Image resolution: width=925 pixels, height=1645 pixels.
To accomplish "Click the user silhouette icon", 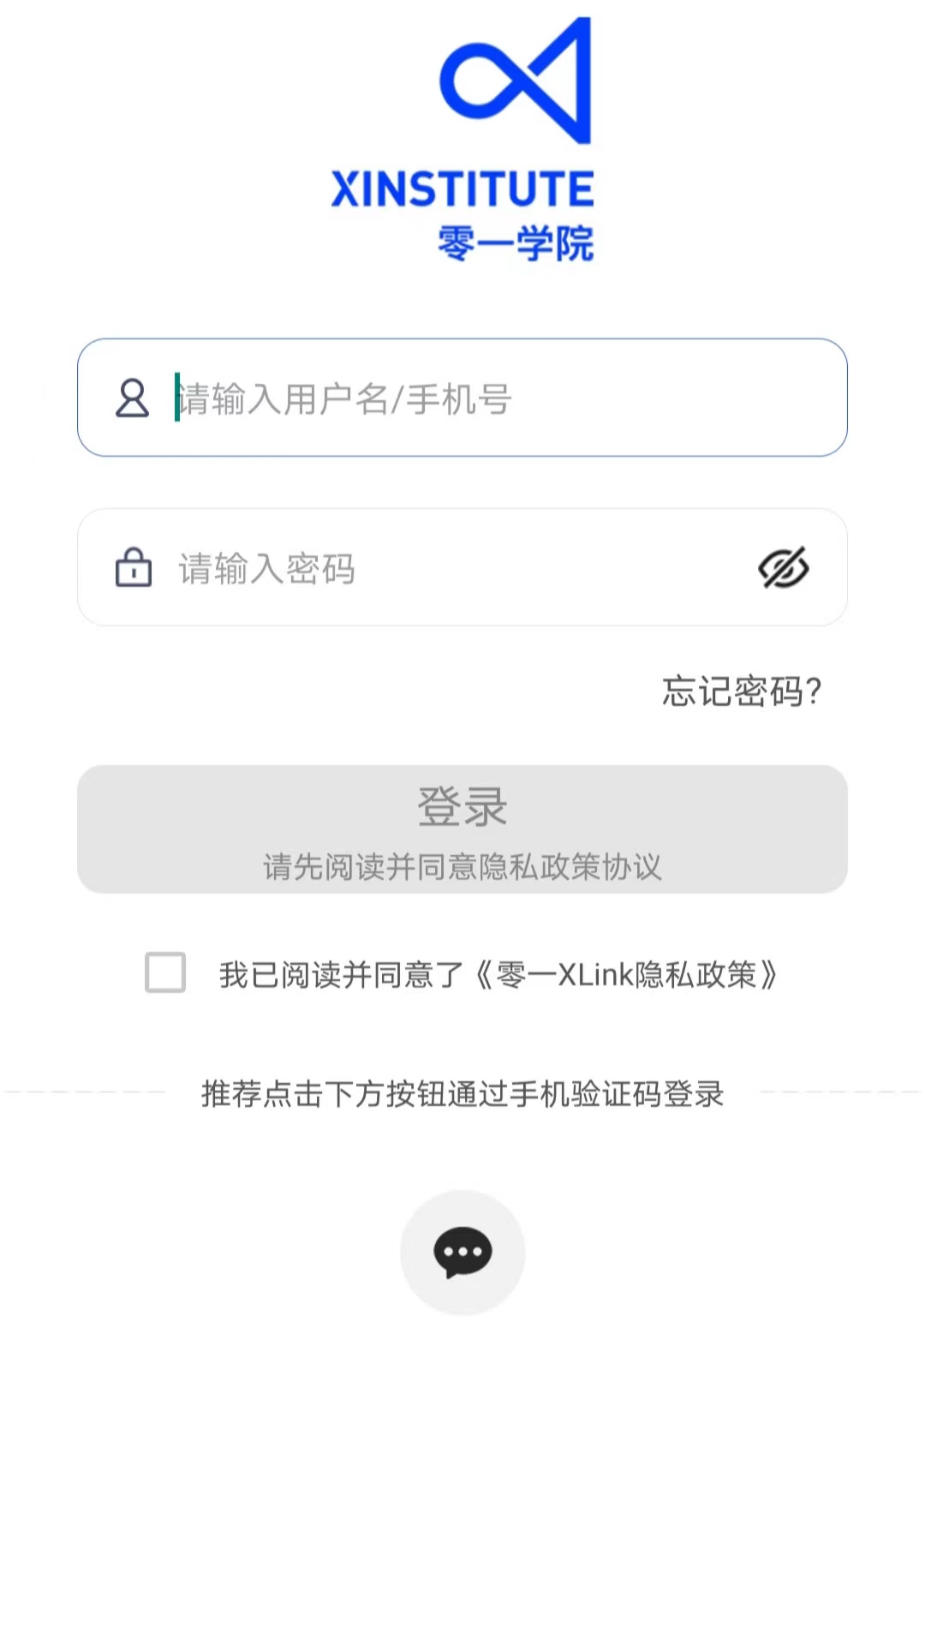I will click(133, 398).
